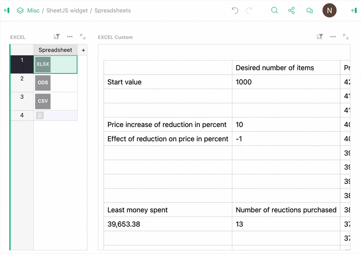Open the three-dot menu of EXCEL widget
The width and height of the screenshot is (361, 254).
coord(69,37)
